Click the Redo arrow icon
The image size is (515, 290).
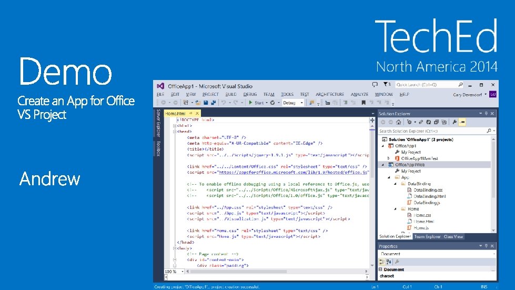236,103
